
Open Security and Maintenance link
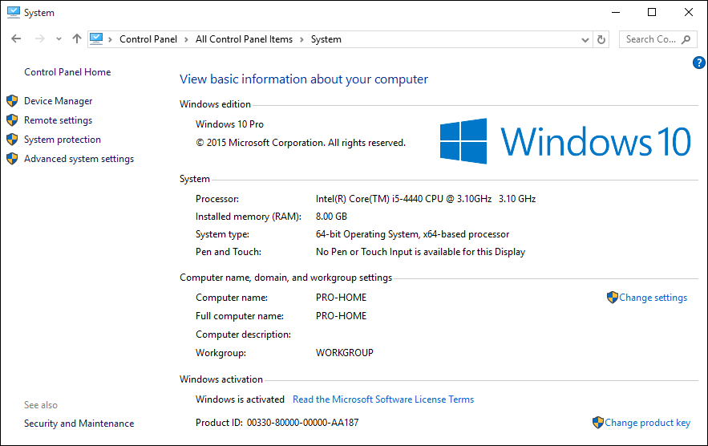click(x=79, y=424)
